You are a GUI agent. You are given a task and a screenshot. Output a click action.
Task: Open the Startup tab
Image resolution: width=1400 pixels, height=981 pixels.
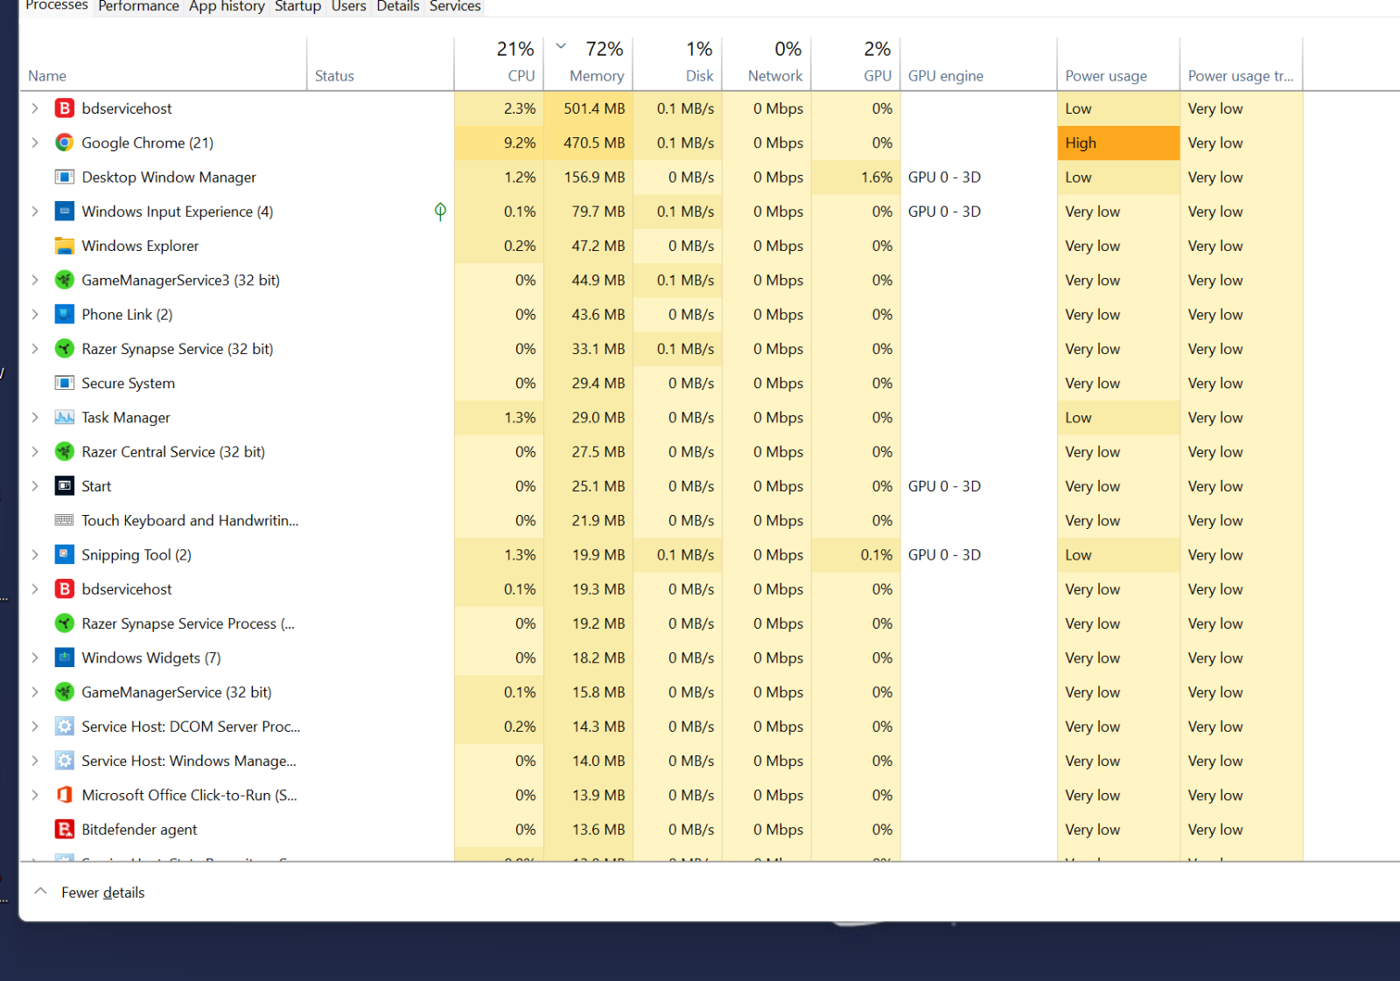pos(297,6)
